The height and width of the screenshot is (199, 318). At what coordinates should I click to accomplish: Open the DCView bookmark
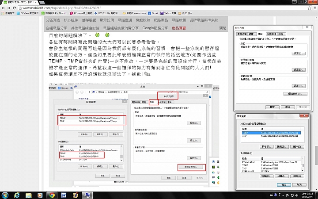coord(27,13)
